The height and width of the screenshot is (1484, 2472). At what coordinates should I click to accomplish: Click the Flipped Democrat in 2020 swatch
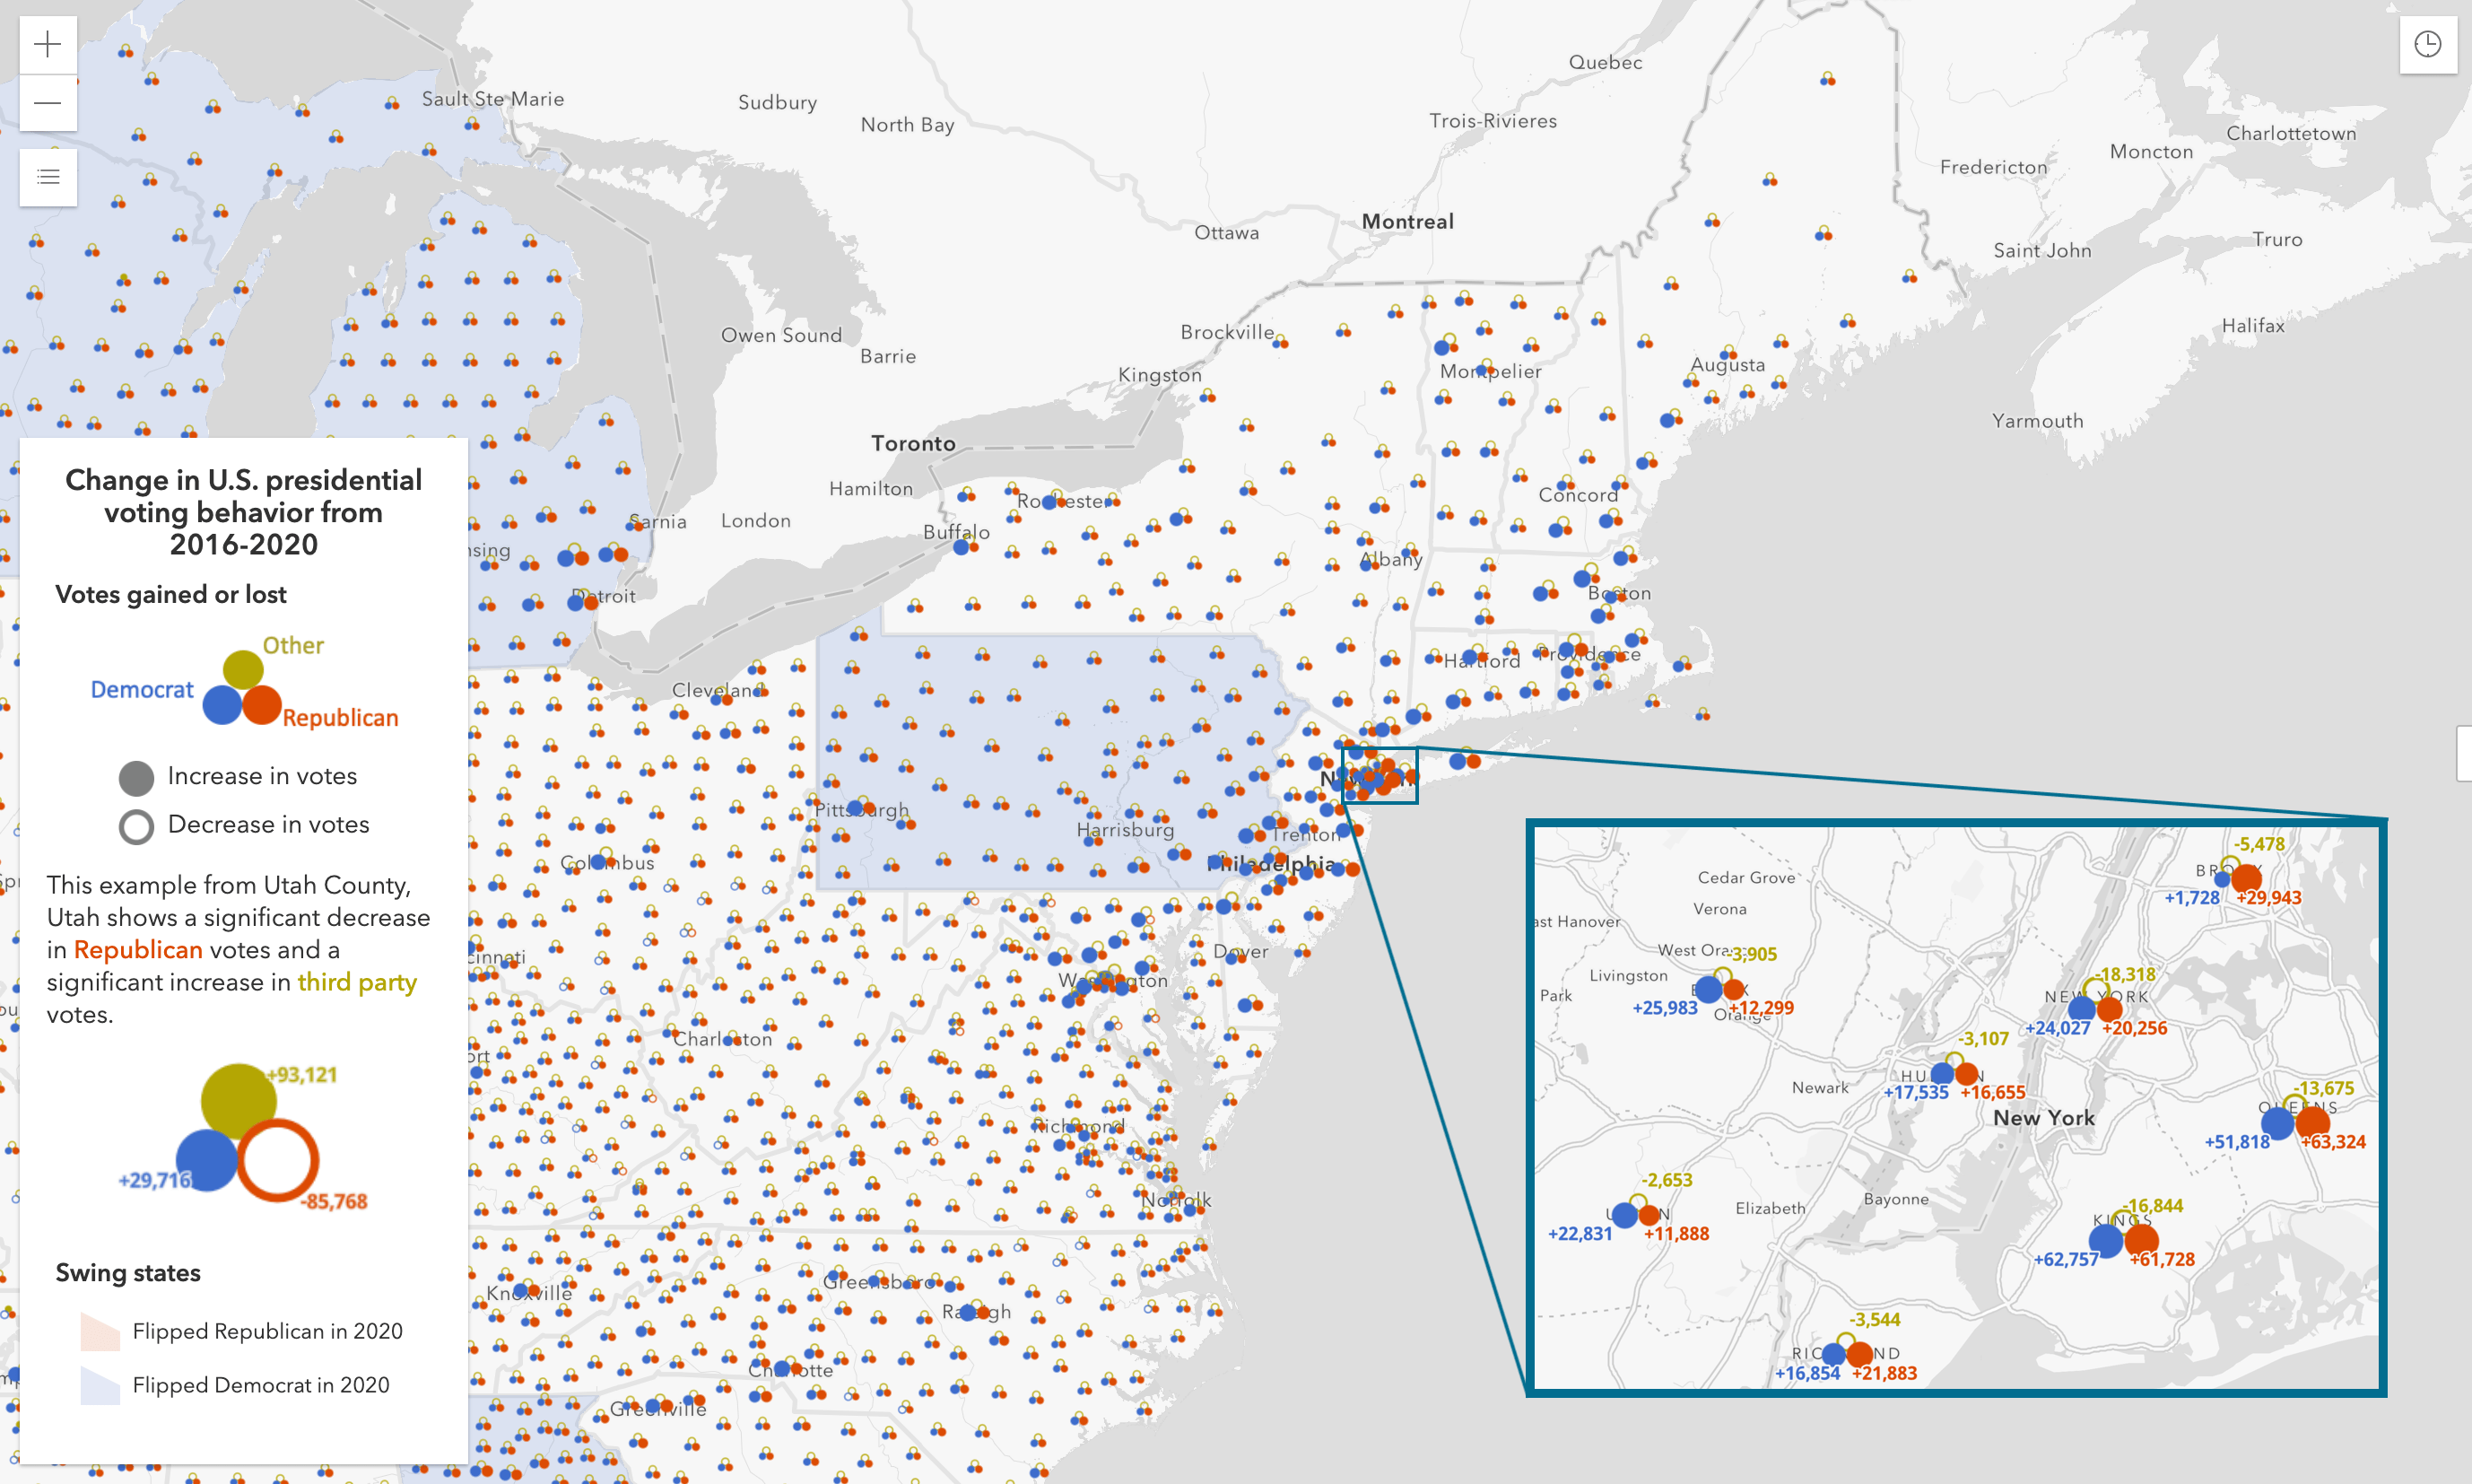(x=100, y=1386)
